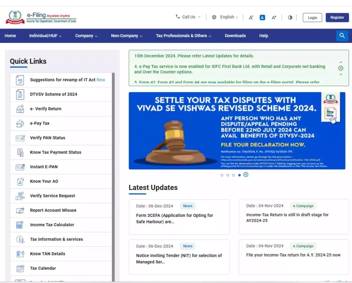Increase font size with A+ icon
Image resolution: width=352 pixels, height=283 pixels.
pos(274,18)
